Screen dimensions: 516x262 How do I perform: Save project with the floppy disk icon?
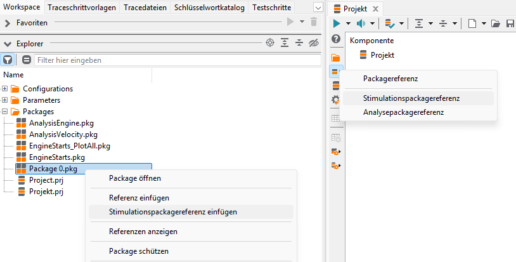pos(510,23)
